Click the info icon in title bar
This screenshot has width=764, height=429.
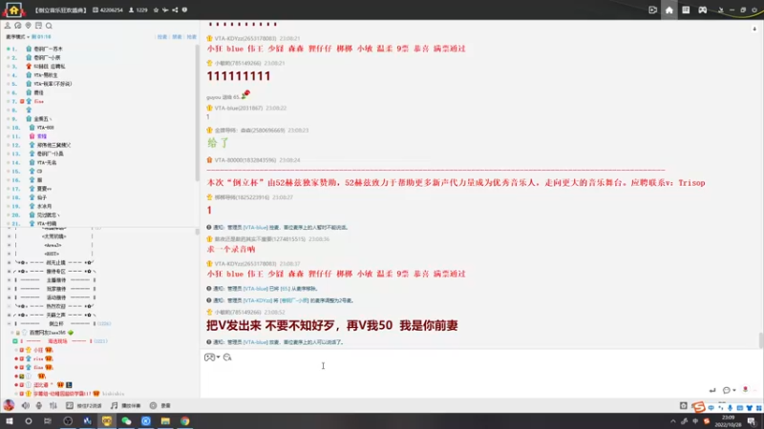(x=184, y=10)
